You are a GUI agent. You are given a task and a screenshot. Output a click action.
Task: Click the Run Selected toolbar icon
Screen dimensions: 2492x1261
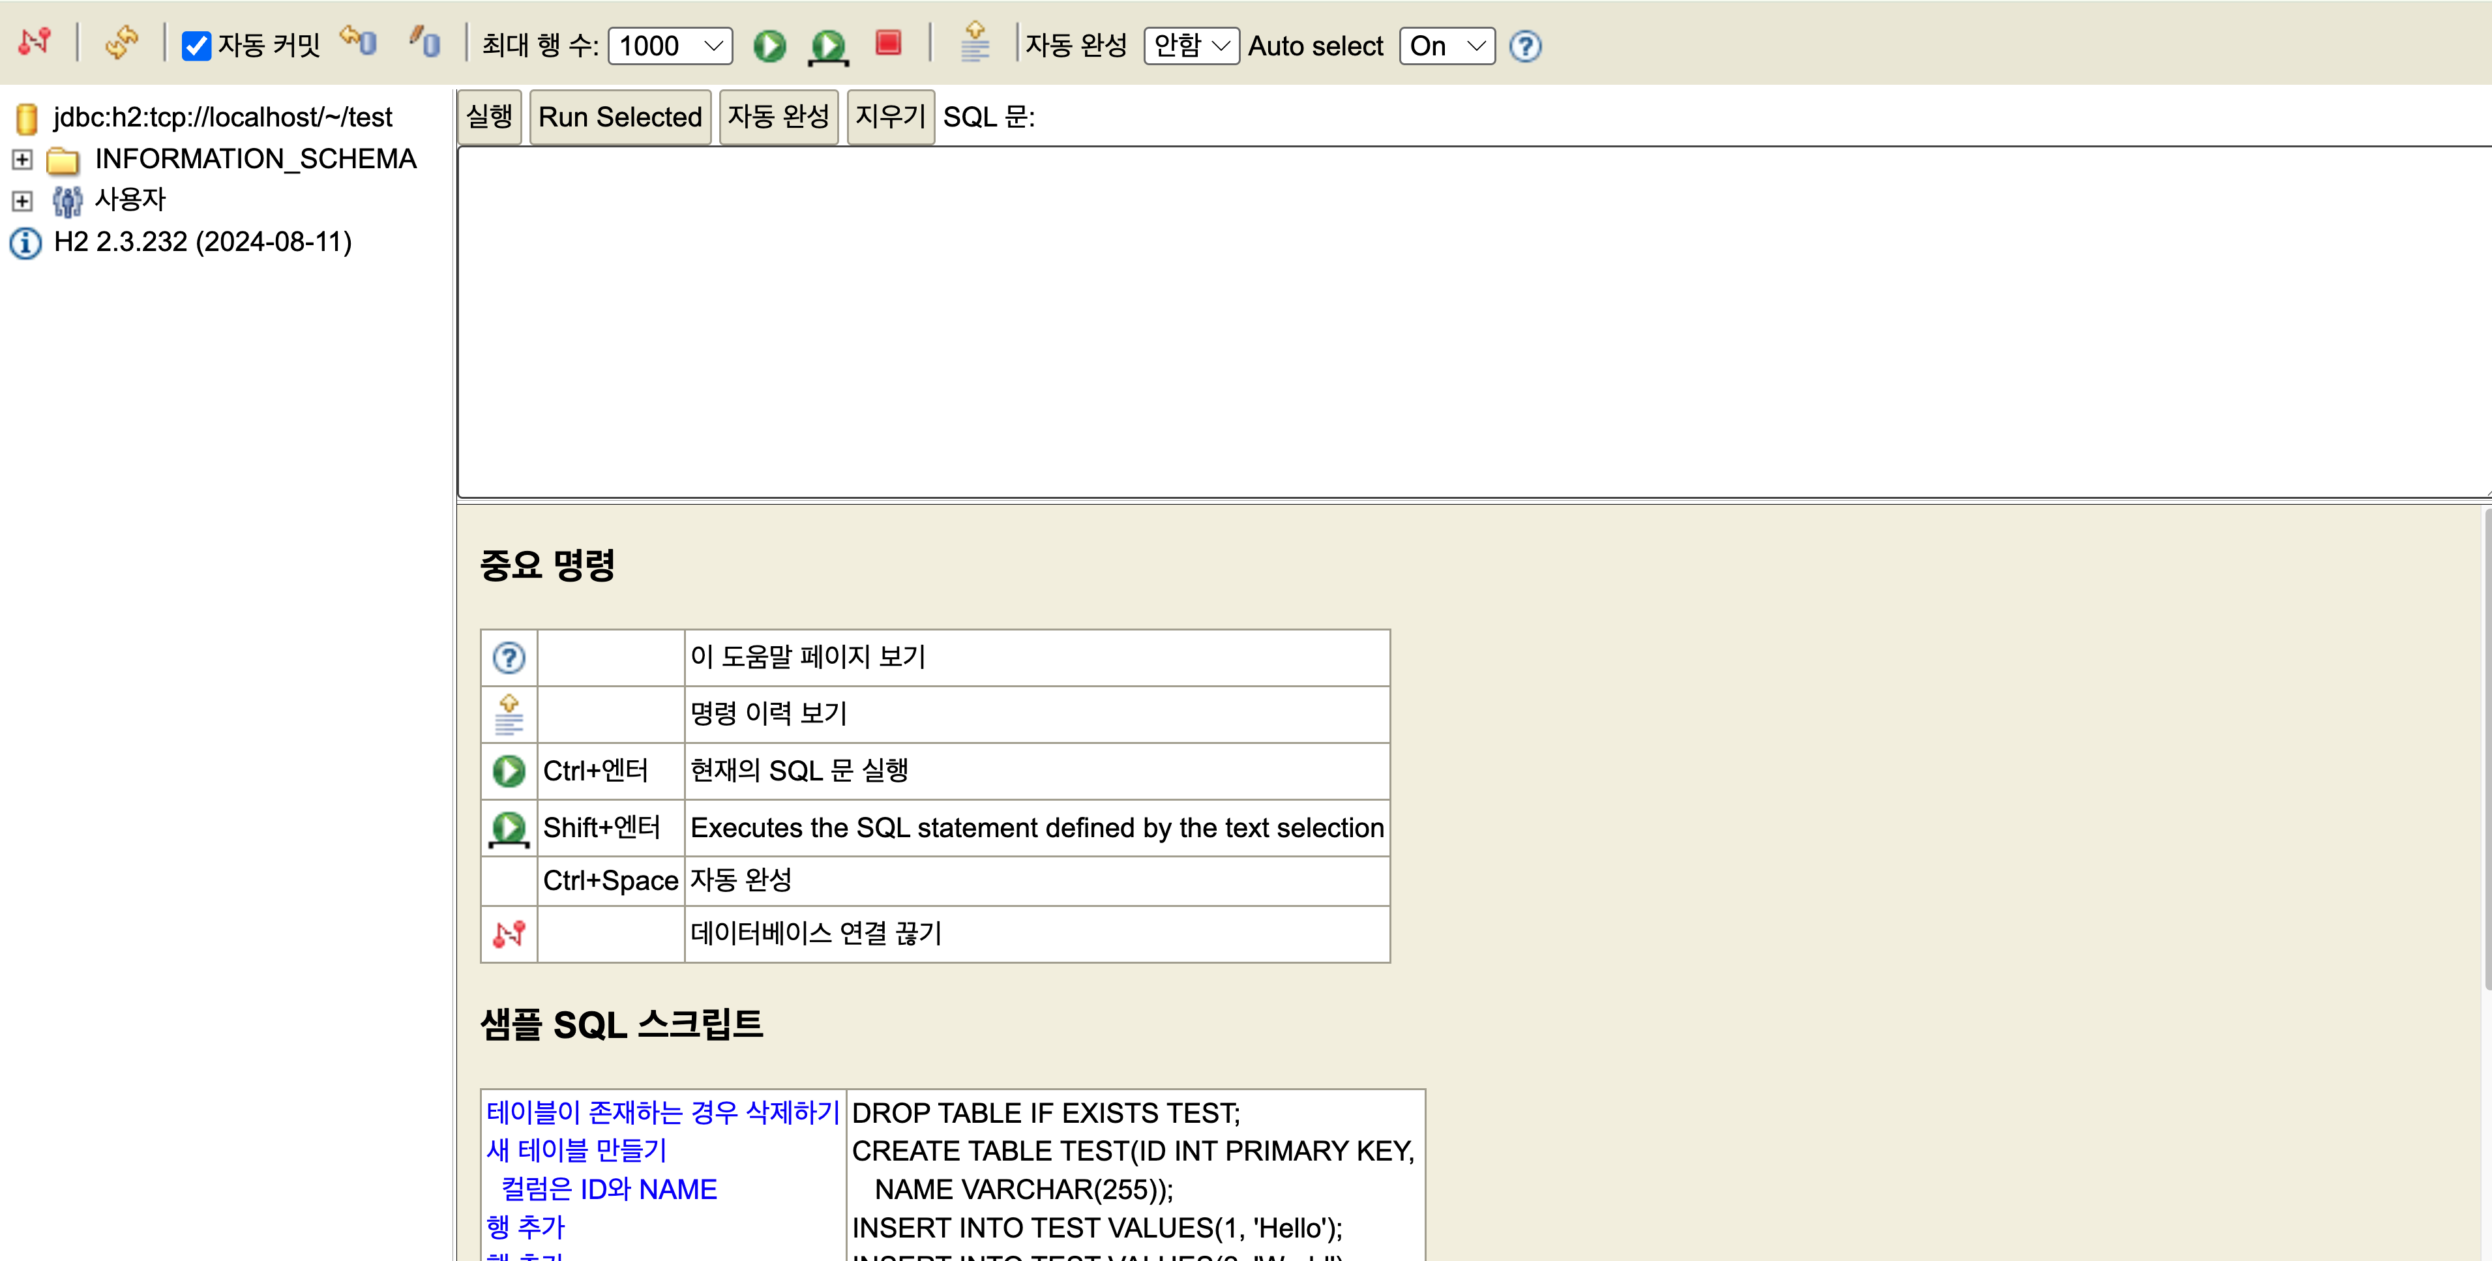(828, 46)
